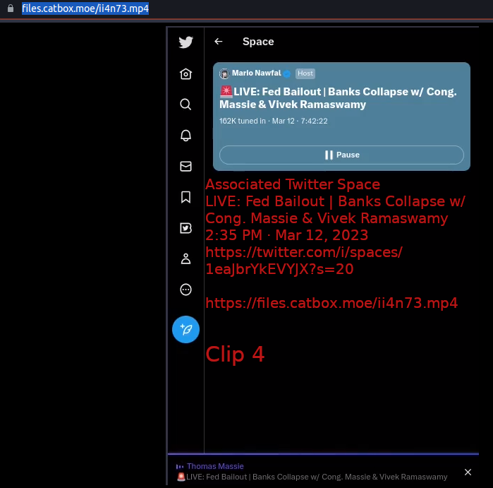Open the Notifications bell icon

[x=185, y=136]
